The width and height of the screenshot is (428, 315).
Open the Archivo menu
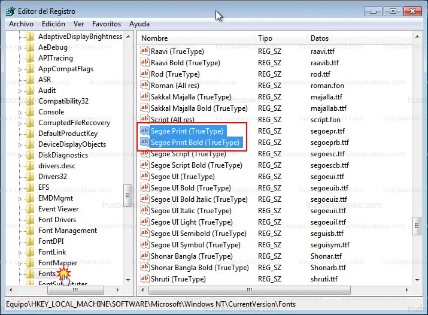[21, 24]
